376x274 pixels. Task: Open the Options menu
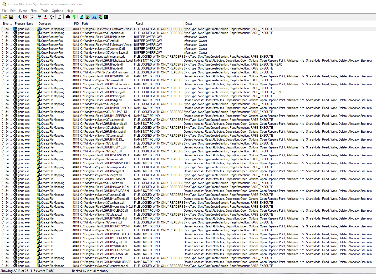tap(57, 11)
